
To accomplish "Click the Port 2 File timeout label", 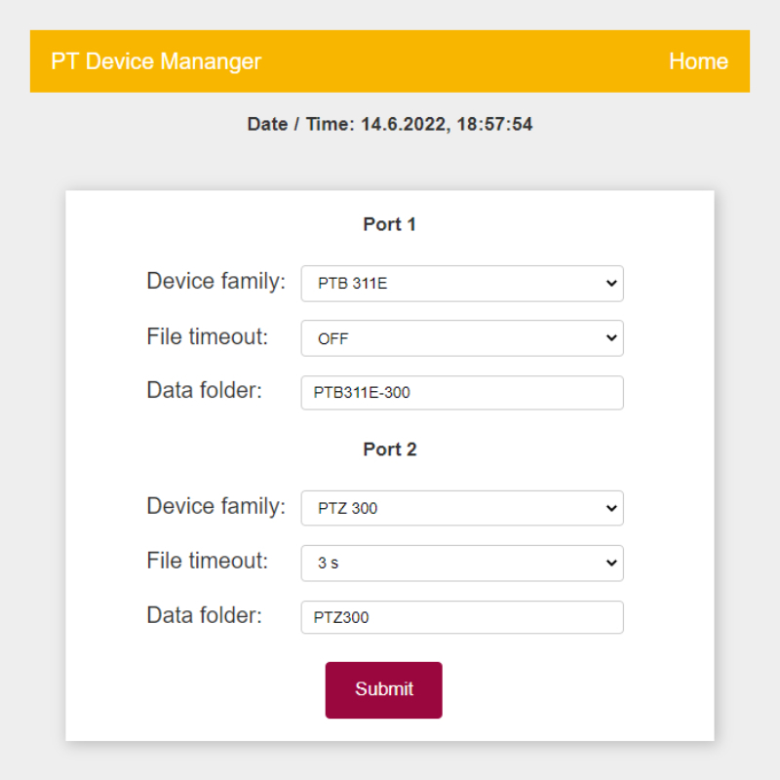I will [207, 561].
